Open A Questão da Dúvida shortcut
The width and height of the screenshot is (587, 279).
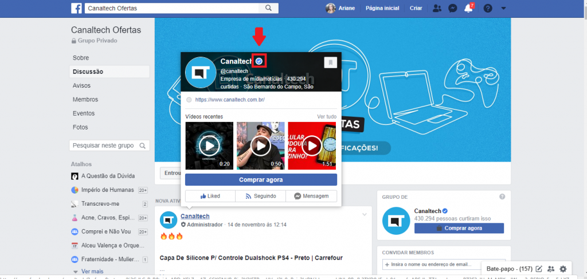[108, 176]
